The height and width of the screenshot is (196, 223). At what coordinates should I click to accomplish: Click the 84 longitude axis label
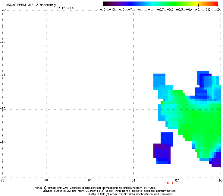(x=133, y=180)
